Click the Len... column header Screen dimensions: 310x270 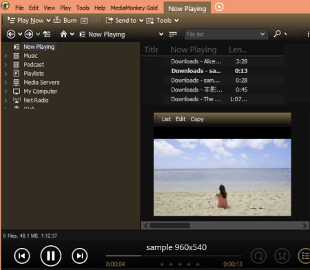[x=238, y=50]
